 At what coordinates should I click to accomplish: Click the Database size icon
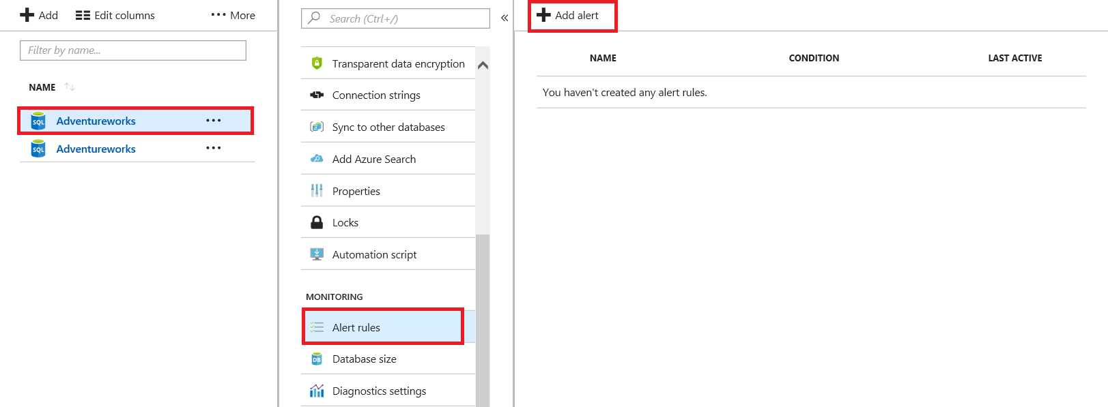(x=317, y=359)
